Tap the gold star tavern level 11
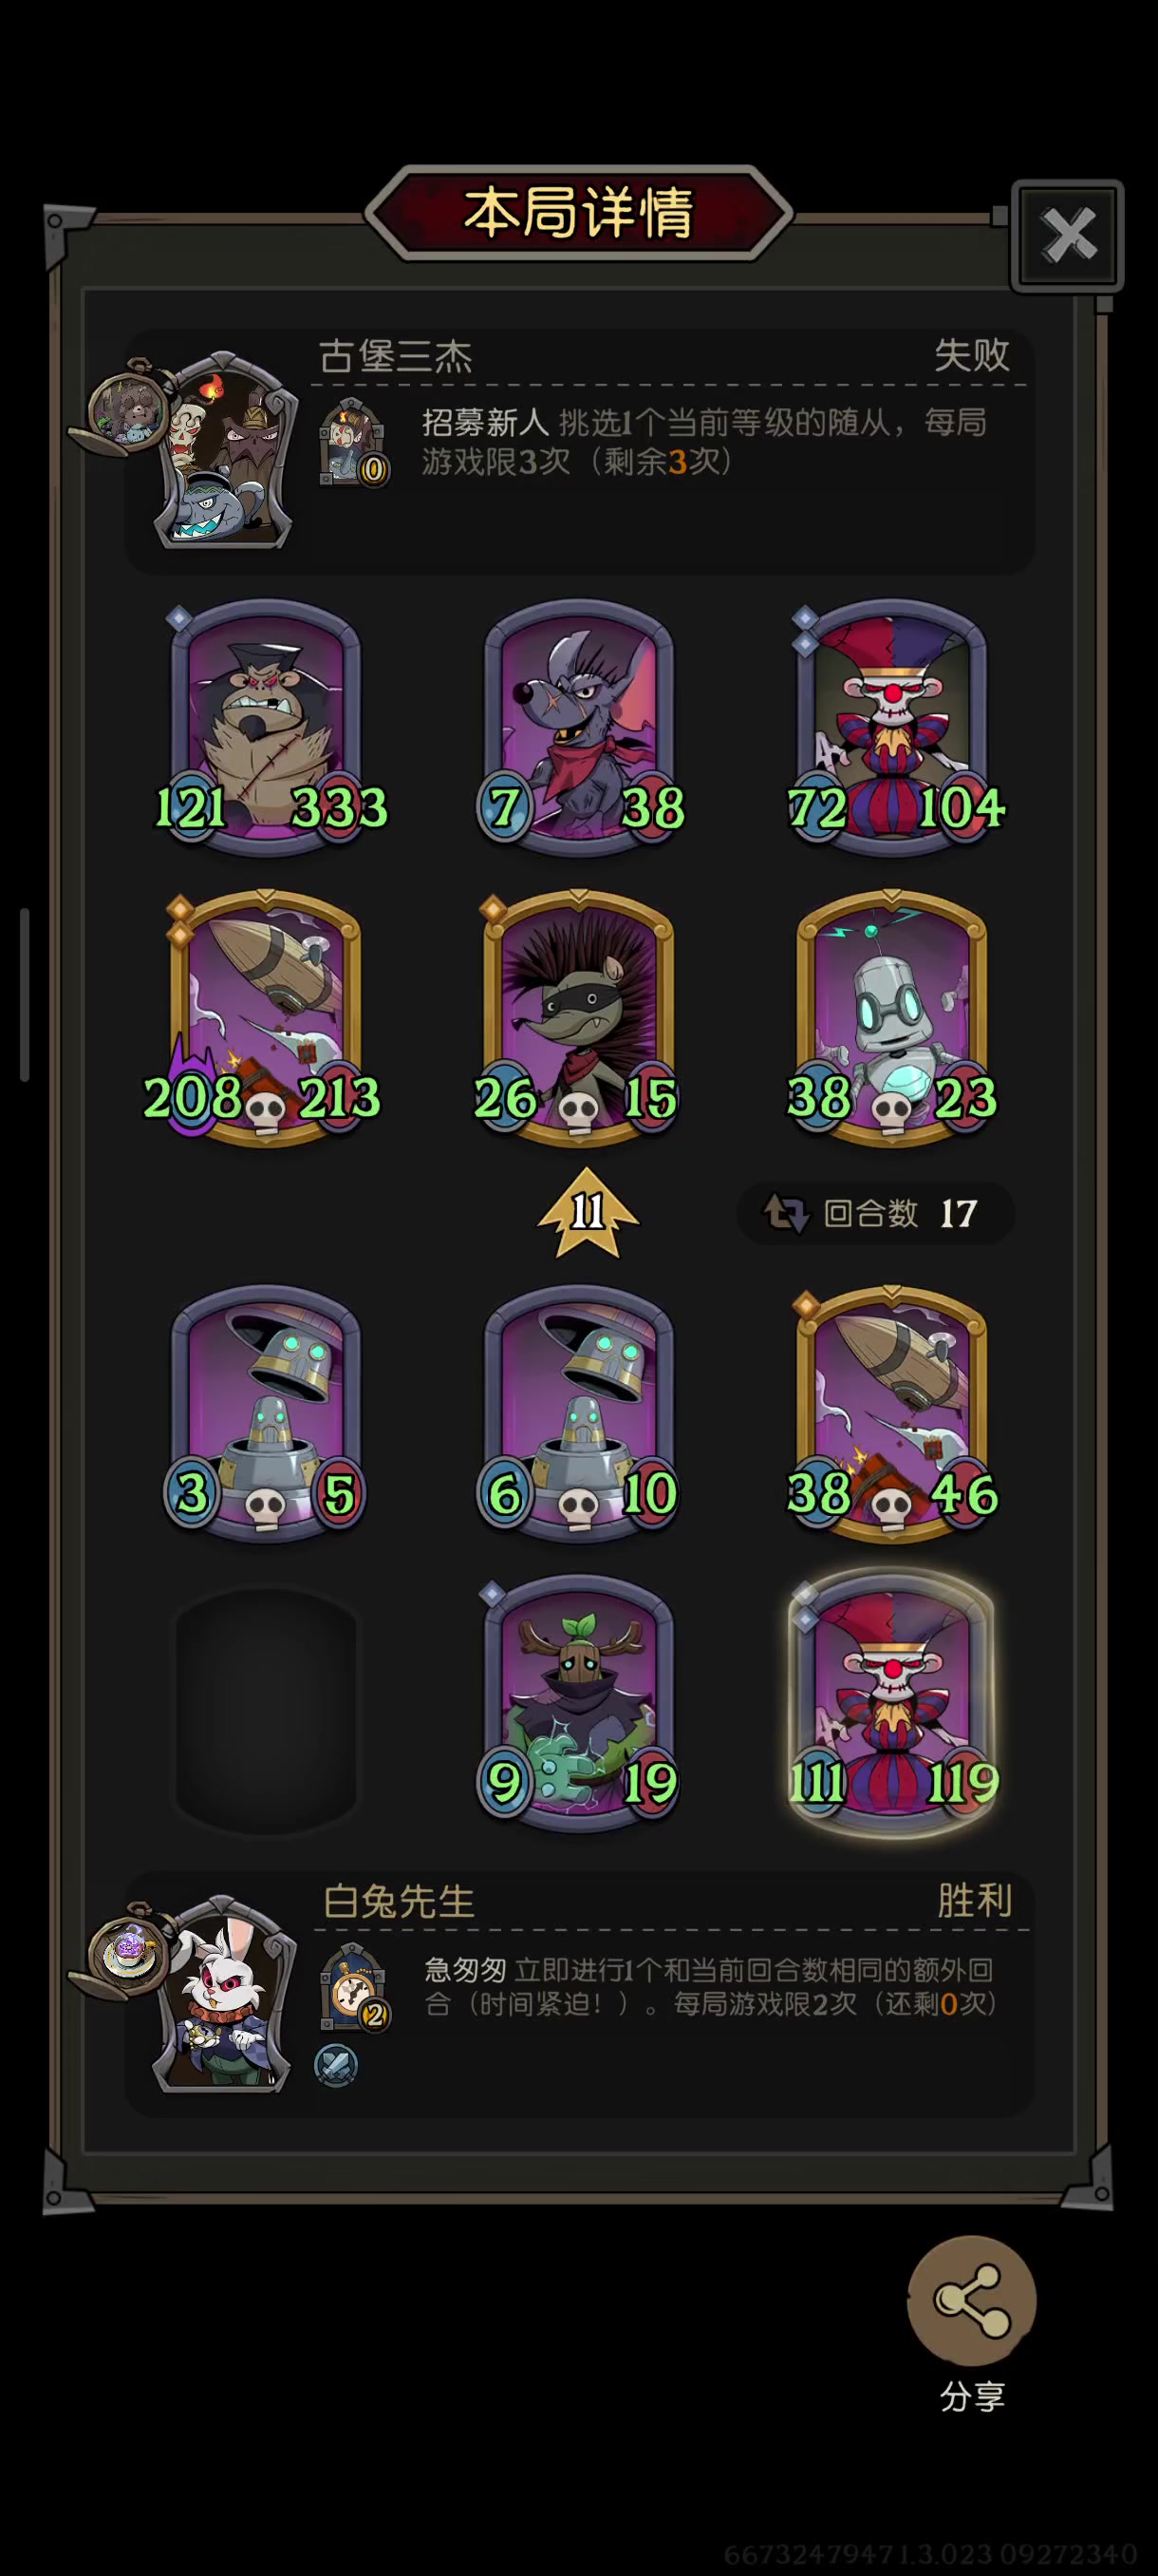The image size is (1158, 2576). [588, 1212]
